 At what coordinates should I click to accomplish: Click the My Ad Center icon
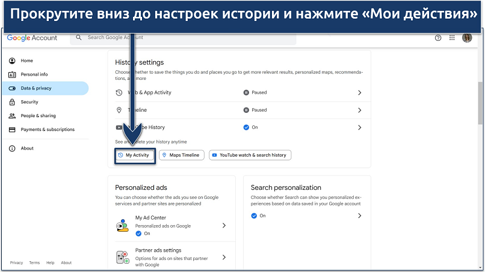[x=122, y=225]
